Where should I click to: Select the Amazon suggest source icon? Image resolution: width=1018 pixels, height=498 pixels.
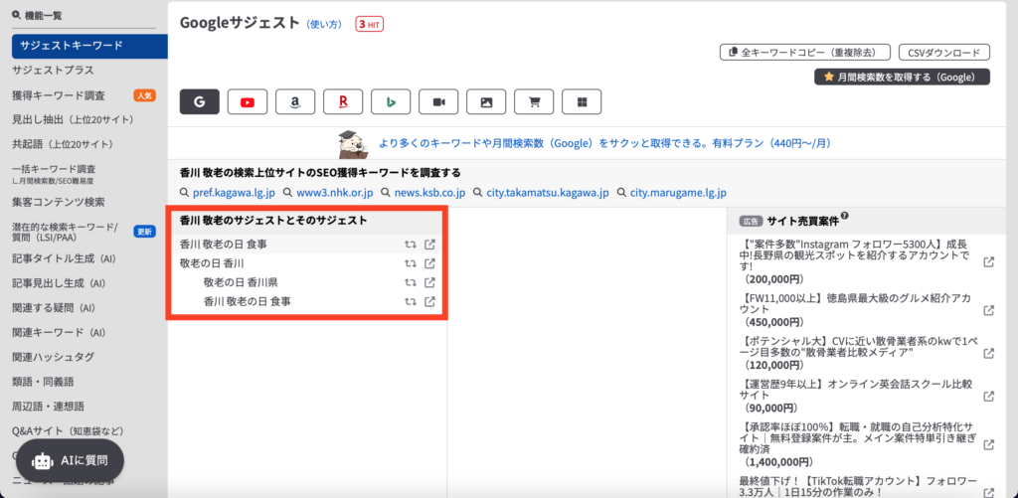click(295, 101)
